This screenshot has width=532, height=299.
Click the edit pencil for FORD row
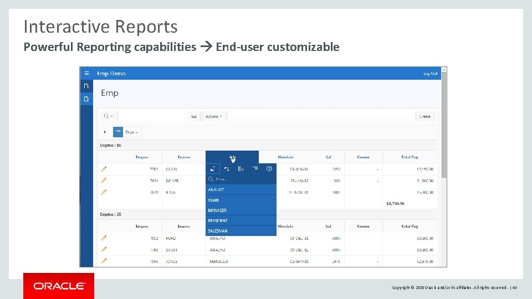(x=104, y=238)
